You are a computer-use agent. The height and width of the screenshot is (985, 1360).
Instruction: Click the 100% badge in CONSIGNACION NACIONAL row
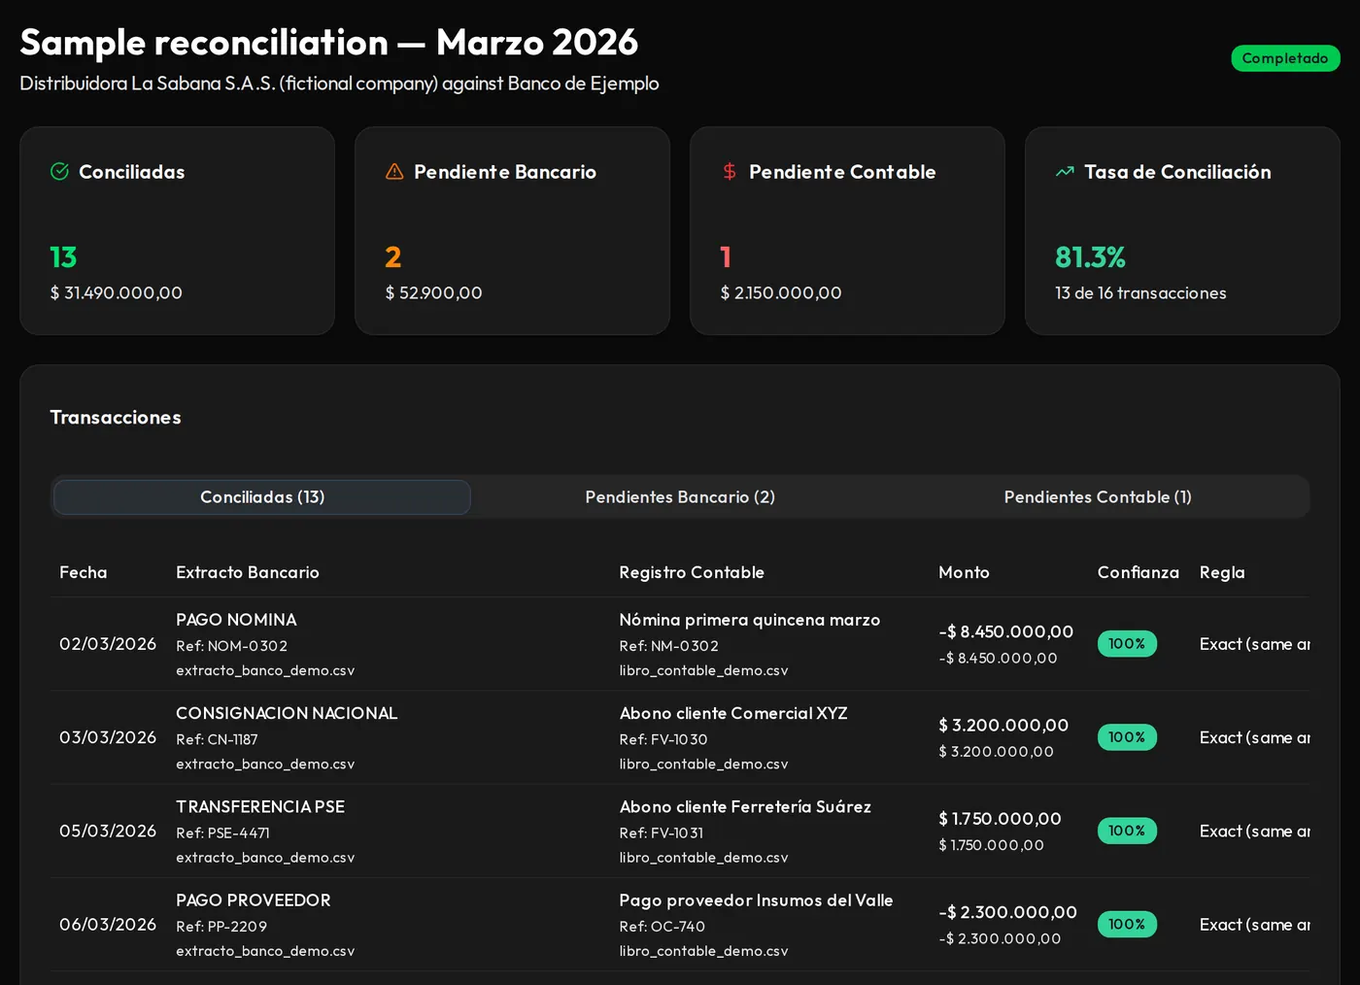[1127, 737]
